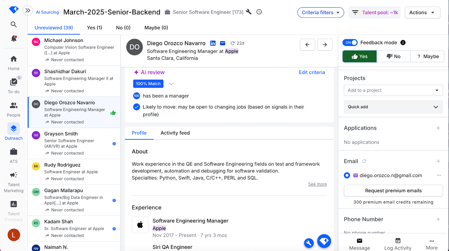The height and width of the screenshot is (251, 449).
Task: Mark candidate as Yes
Action: (359, 56)
